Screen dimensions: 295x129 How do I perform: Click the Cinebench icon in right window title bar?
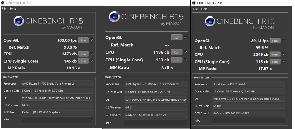(x=194, y=3)
